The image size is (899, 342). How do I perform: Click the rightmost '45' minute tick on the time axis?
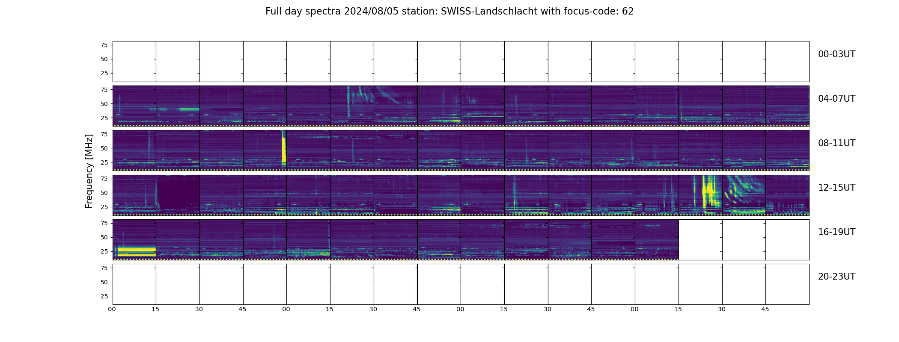(x=765, y=309)
